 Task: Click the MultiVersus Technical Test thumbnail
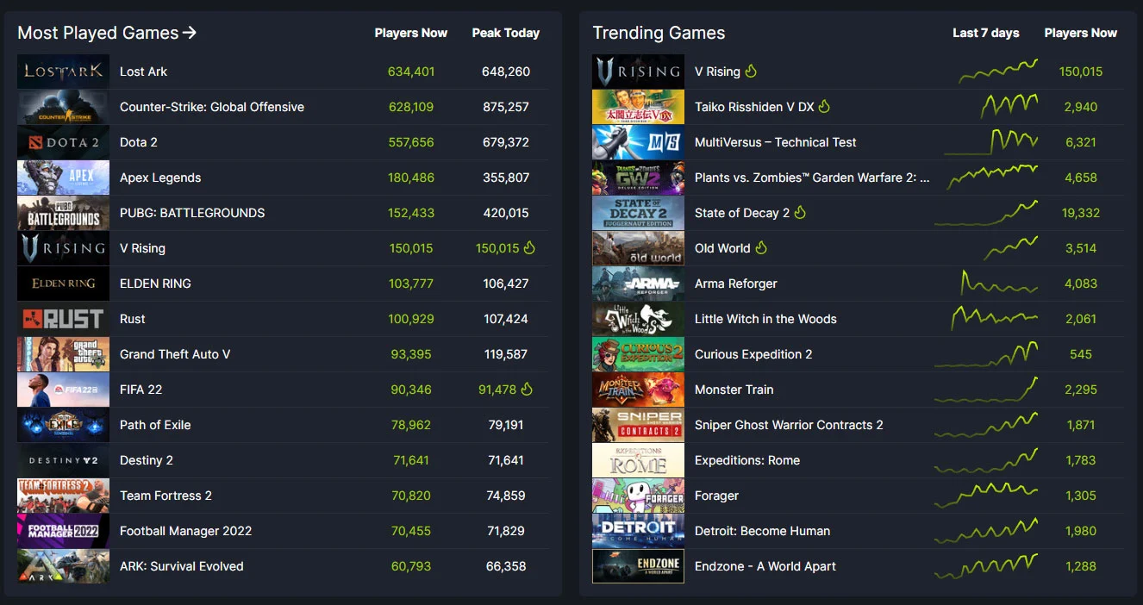pyautogui.click(x=639, y=142)
